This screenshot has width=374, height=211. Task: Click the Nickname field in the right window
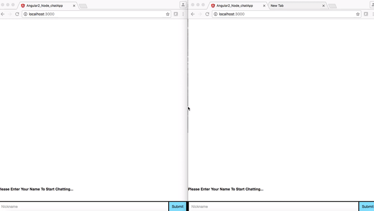274,206
